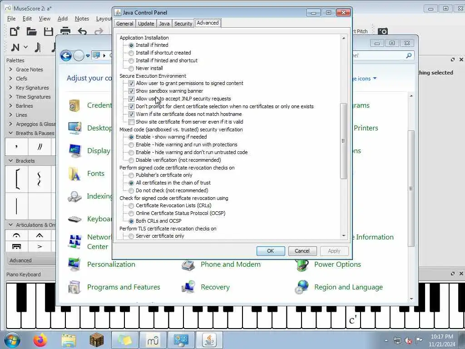465x349 pixels.
Task: Undo last action in MuseScore toolbar
Action: click(x=82, y=31)
